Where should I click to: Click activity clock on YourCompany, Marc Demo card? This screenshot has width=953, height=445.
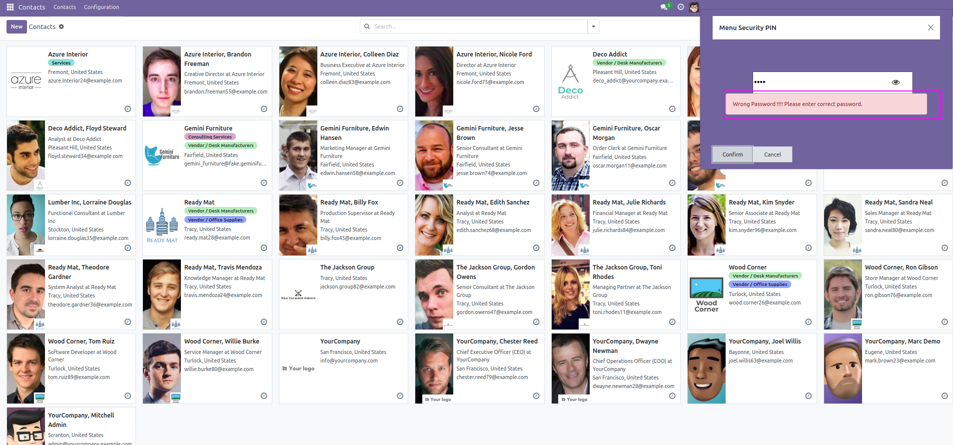click(x=944, y=396)
